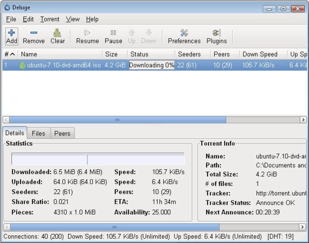This screenshot has width=309, height=243.
Task: Select the Clear toolbar icon
Action: click(x=57, y=35)
